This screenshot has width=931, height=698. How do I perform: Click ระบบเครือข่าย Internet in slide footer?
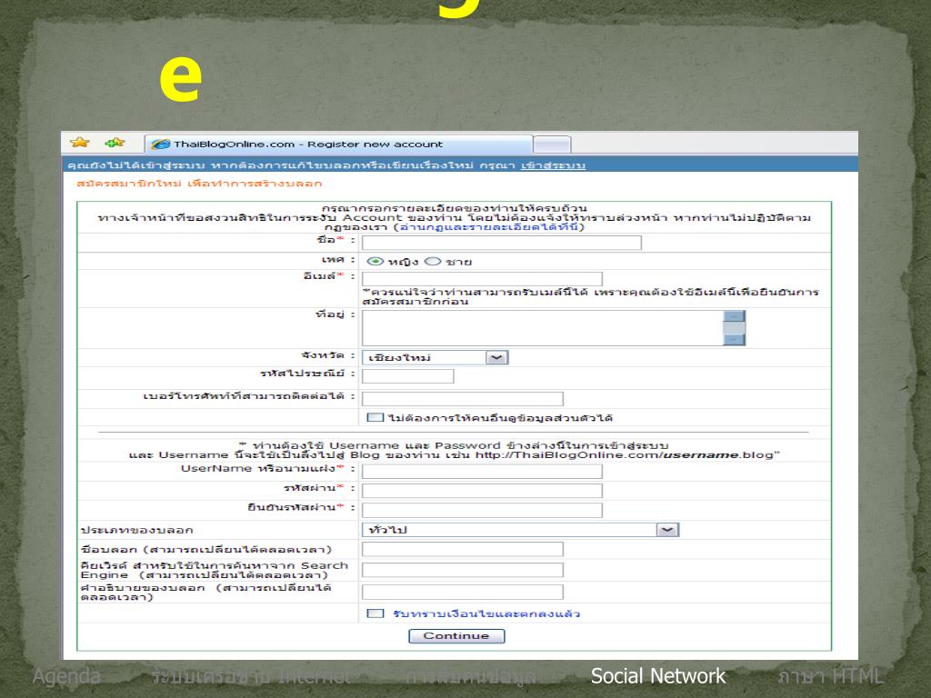pyautogui.click(x=250, y=676)
